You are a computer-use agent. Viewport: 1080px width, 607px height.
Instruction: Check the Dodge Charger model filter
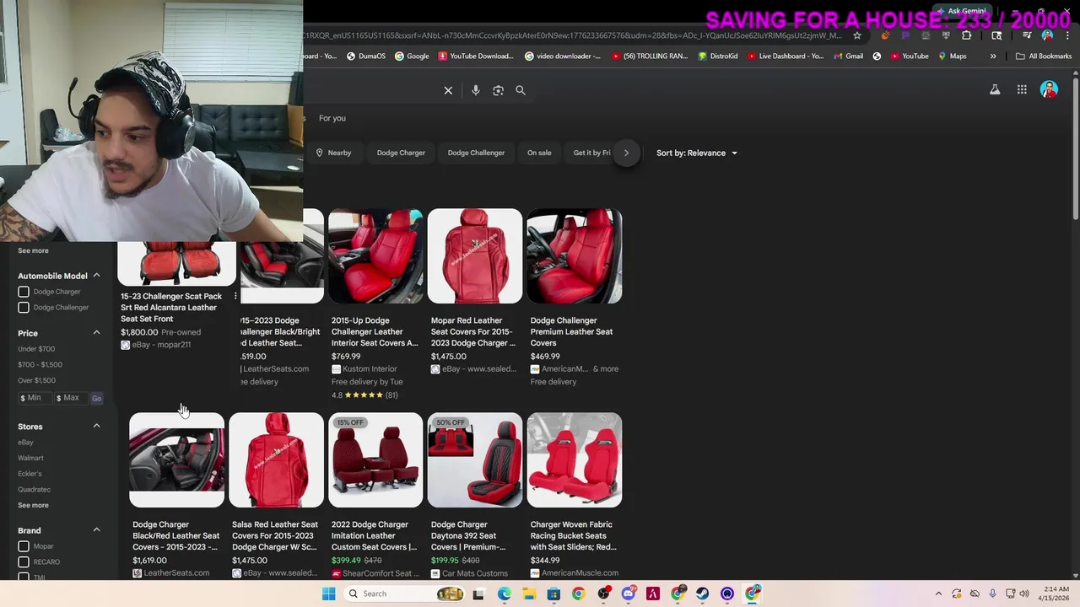pyautogui.click(x=24, y=292)
